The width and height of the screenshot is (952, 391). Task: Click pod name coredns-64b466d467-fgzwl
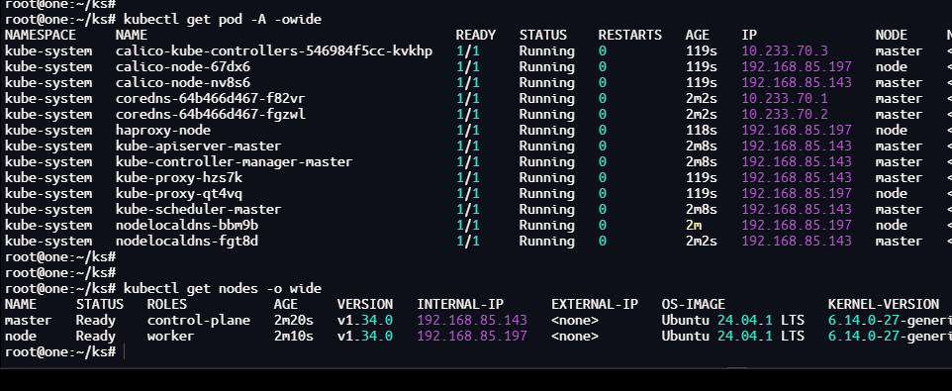click(210, 115)
